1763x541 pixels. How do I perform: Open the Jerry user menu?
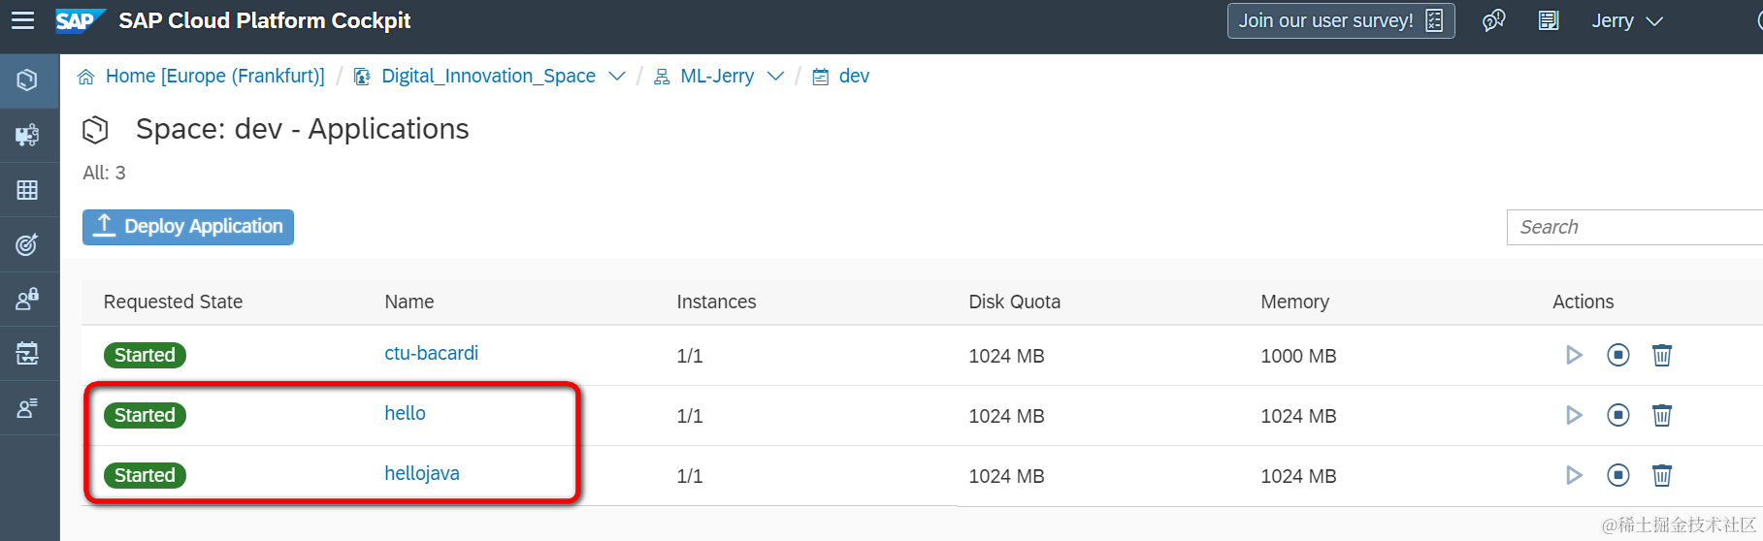(x=1627, y=20)
